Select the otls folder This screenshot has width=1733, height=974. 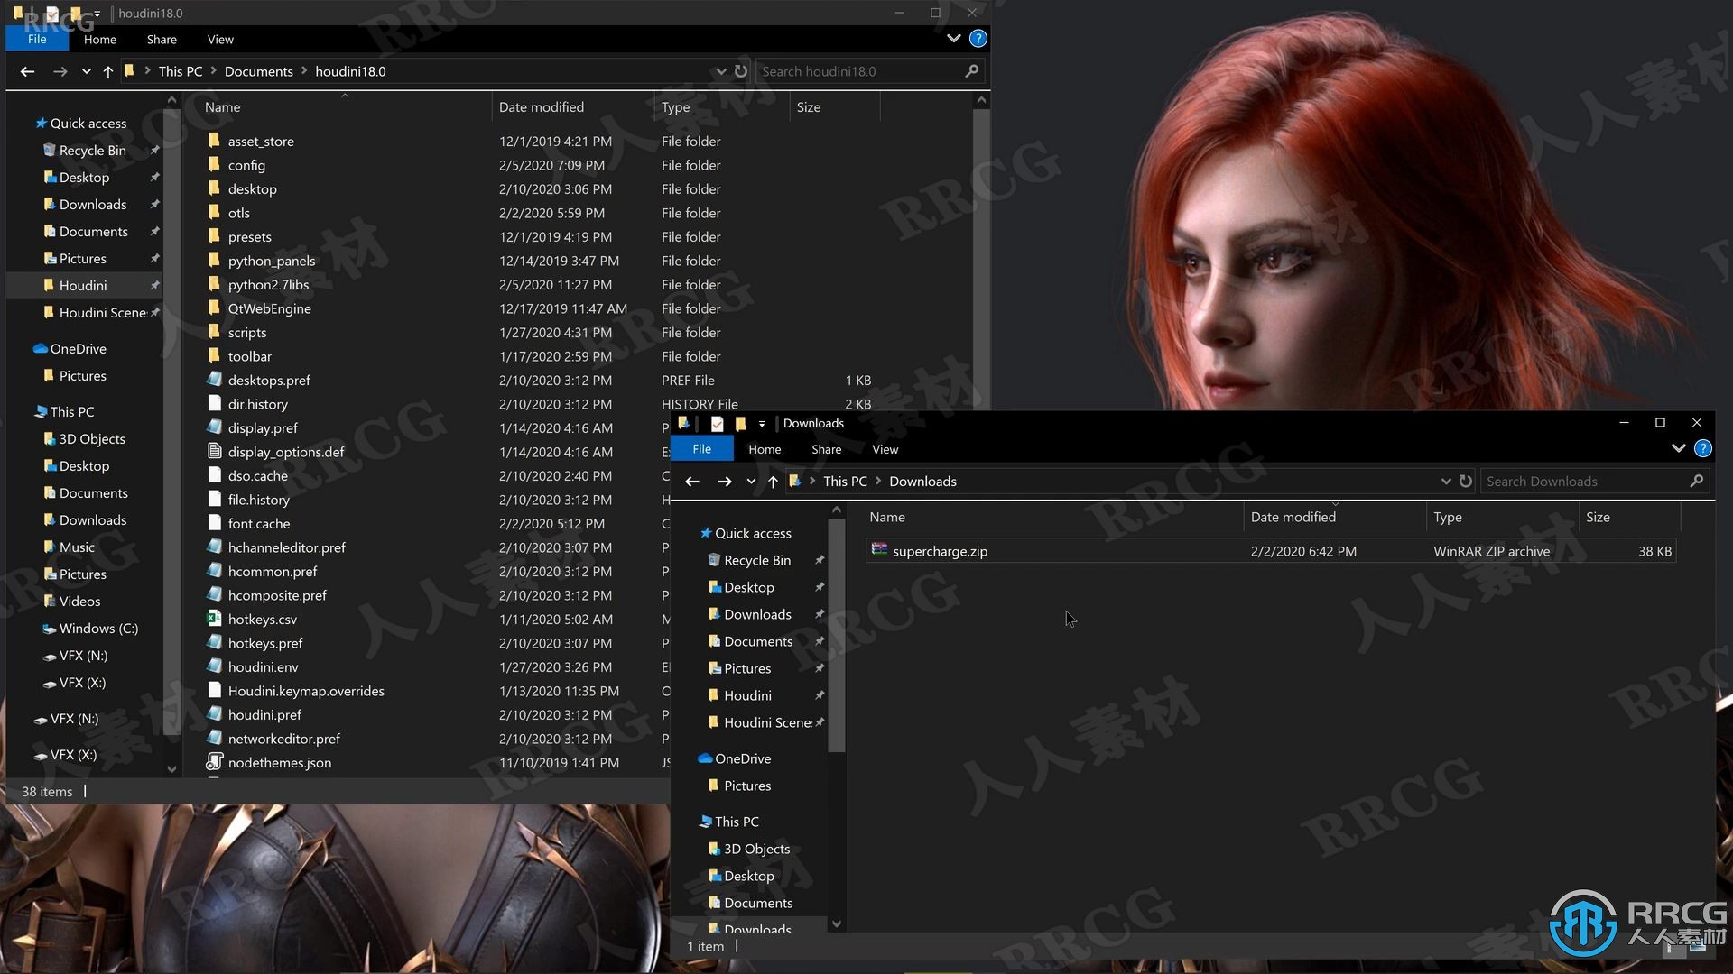[x=238, y=213]
